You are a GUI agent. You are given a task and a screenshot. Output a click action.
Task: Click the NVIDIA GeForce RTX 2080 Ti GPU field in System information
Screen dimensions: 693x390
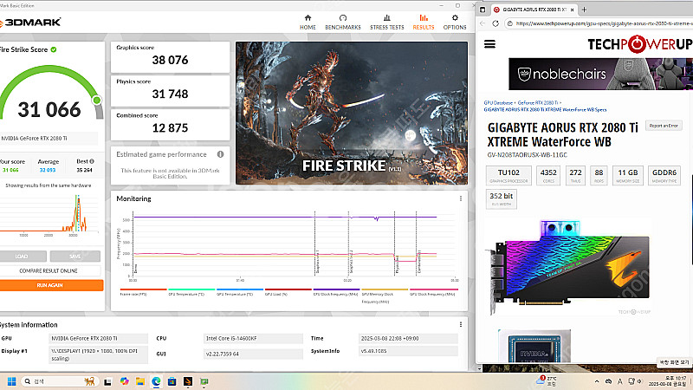pyautogui.click(x=98, y=338)
